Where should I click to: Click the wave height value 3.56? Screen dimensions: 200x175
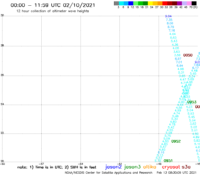(x=177, y=55)
